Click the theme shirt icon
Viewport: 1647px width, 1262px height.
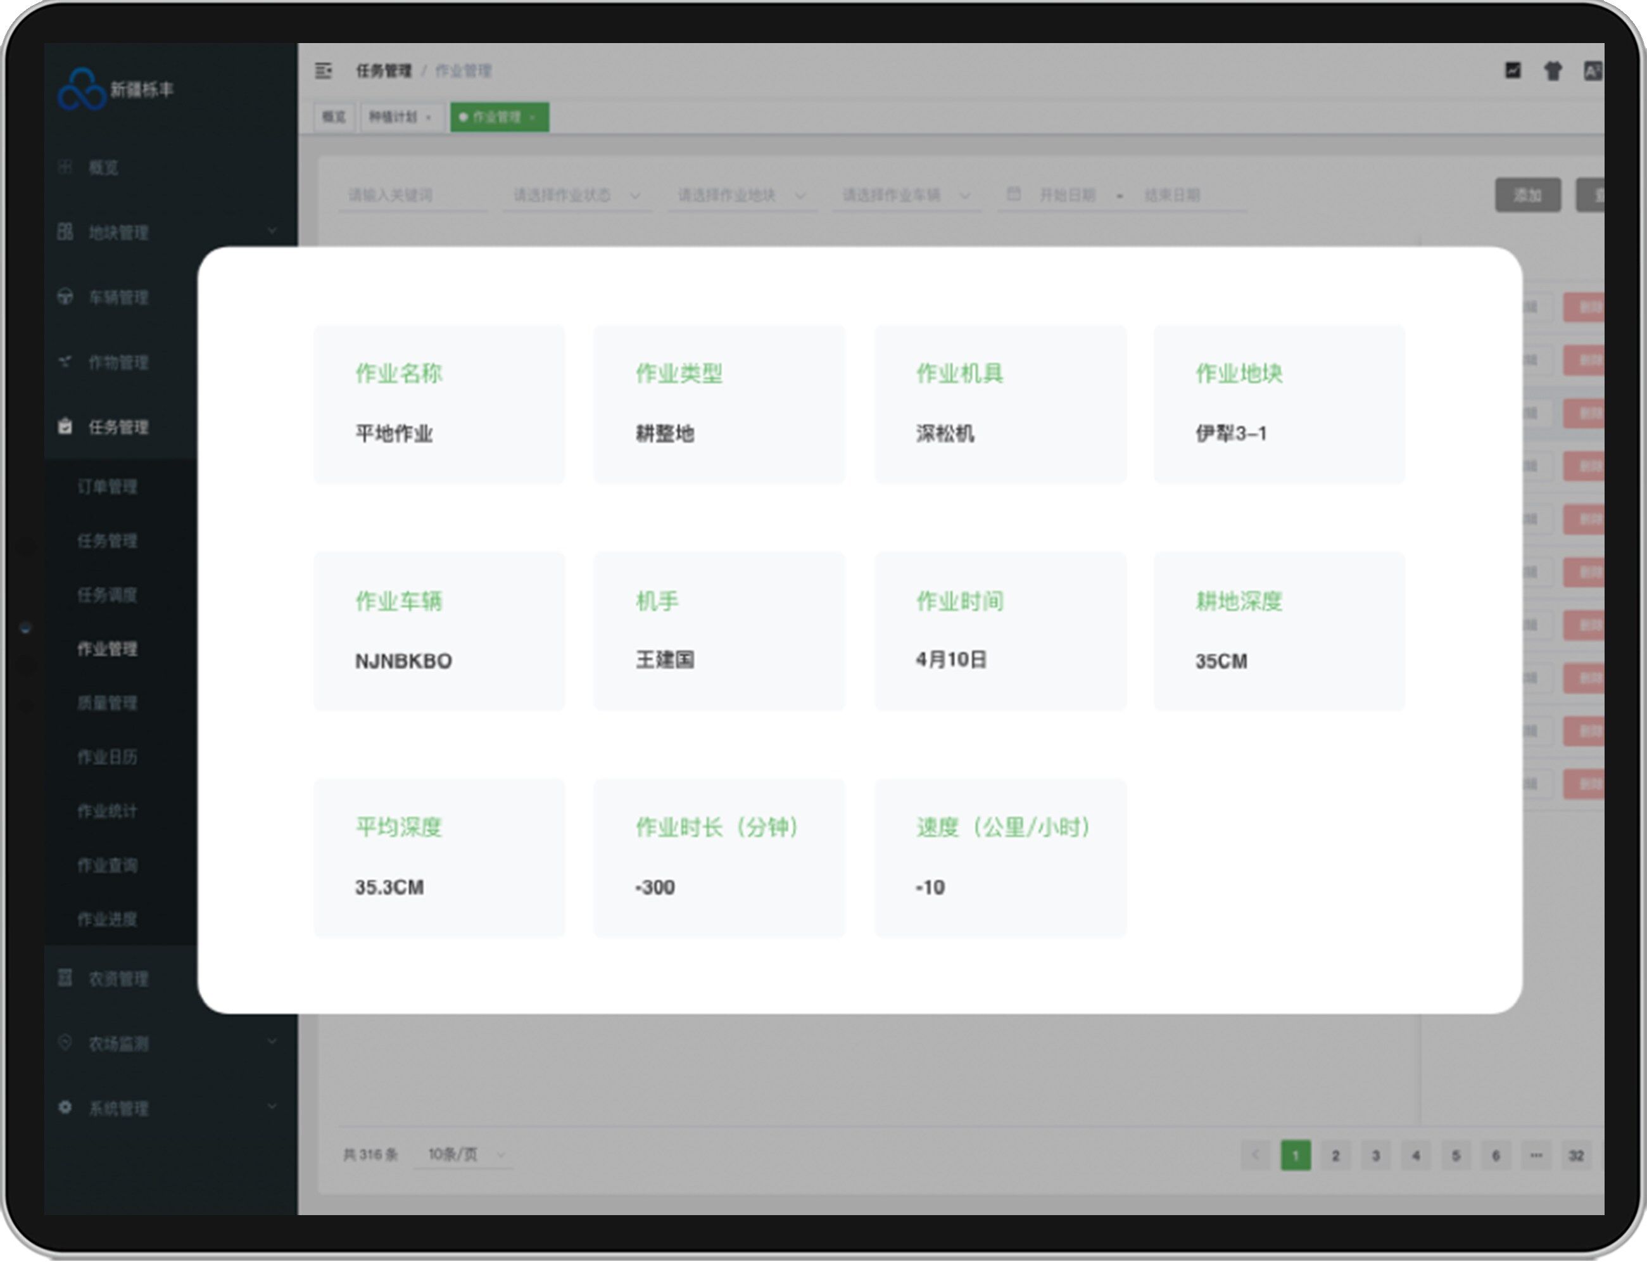tap(1553, 72)
